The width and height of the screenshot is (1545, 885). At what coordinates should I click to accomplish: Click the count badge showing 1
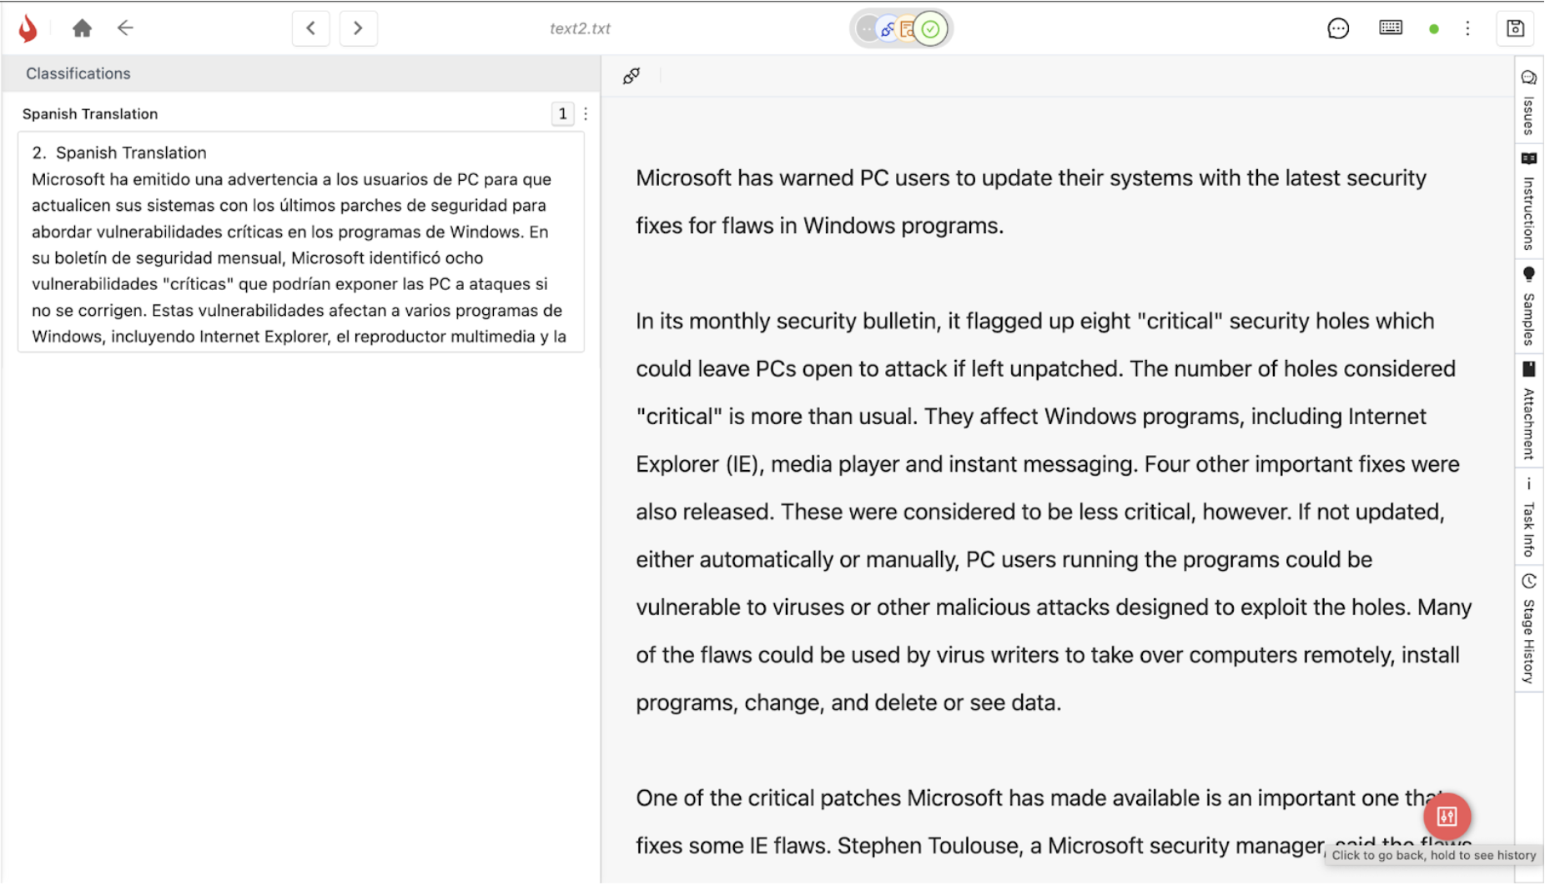coord(563,114)
